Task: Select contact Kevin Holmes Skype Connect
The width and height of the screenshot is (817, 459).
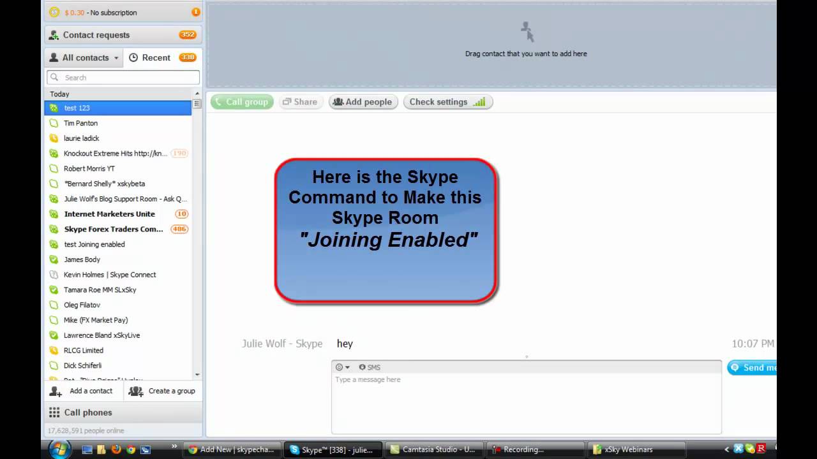Action: (118, 275)
